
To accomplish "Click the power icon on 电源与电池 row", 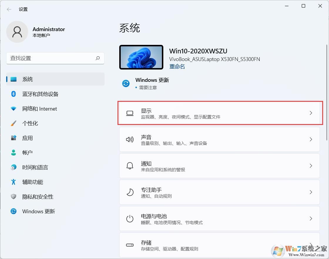I will [130, 219].
